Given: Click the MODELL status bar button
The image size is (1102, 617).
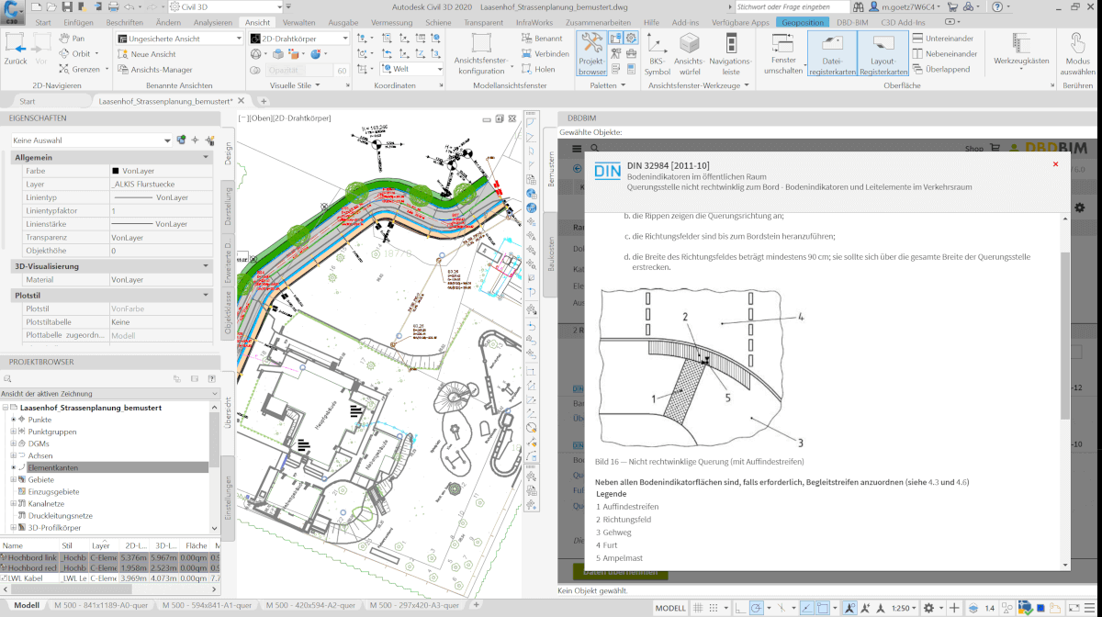Looking at the screenshot, I should click(669, 608).
